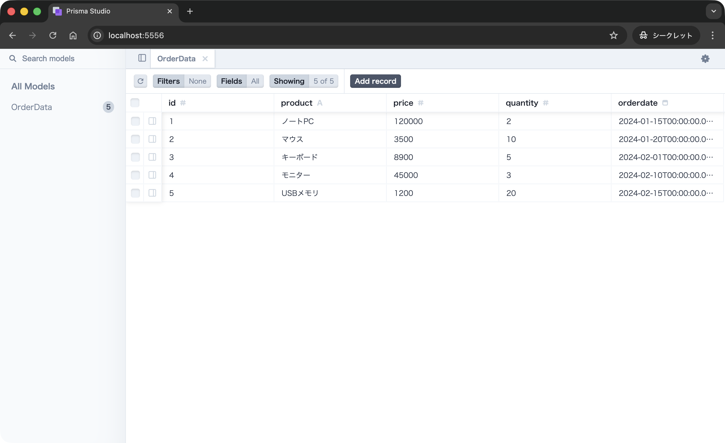Open side panel for USBメモリ row

[x=152, y=193]
